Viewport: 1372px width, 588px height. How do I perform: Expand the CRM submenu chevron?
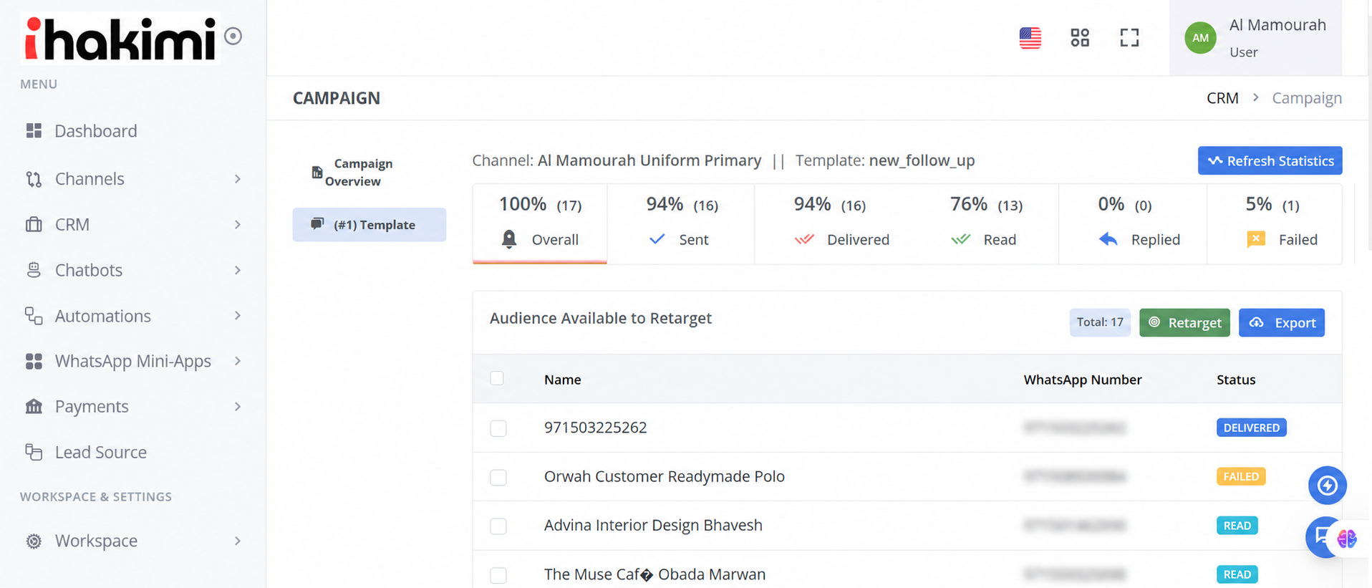click(x=238, y=225)
